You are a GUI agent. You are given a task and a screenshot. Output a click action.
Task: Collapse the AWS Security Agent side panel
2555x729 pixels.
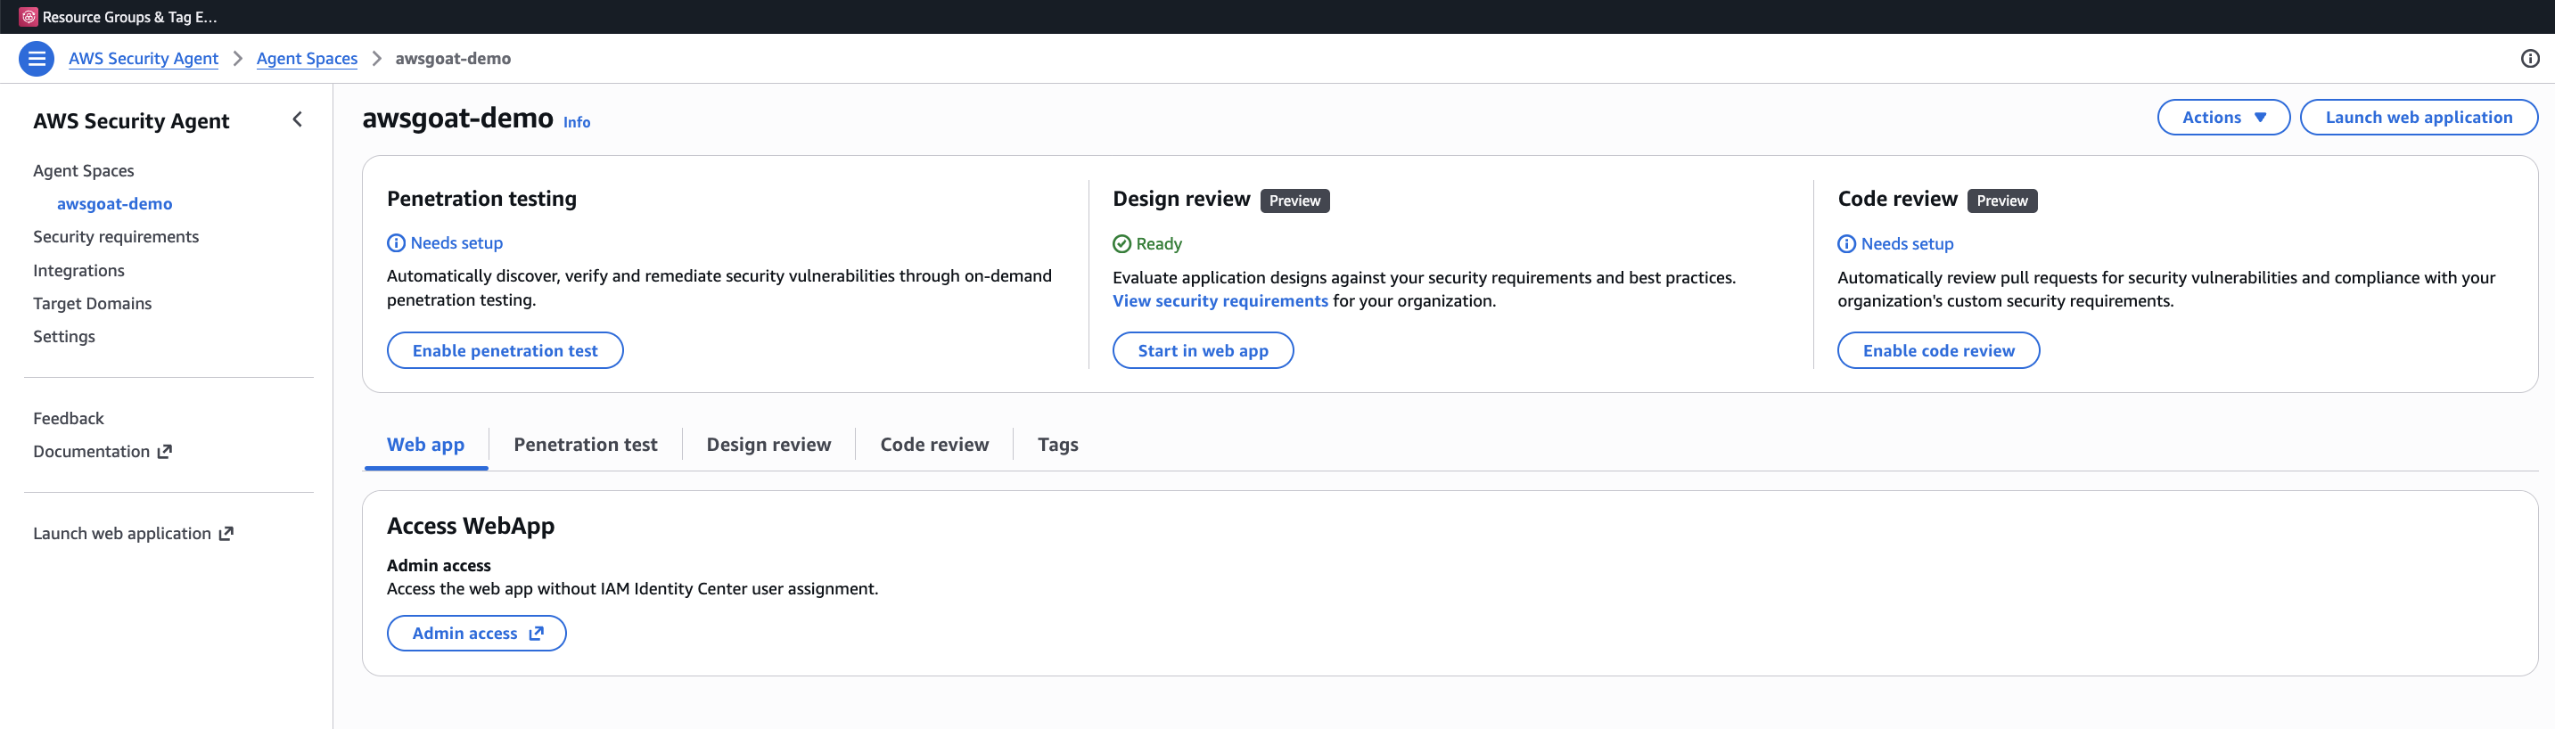click(x=298, y=120)
